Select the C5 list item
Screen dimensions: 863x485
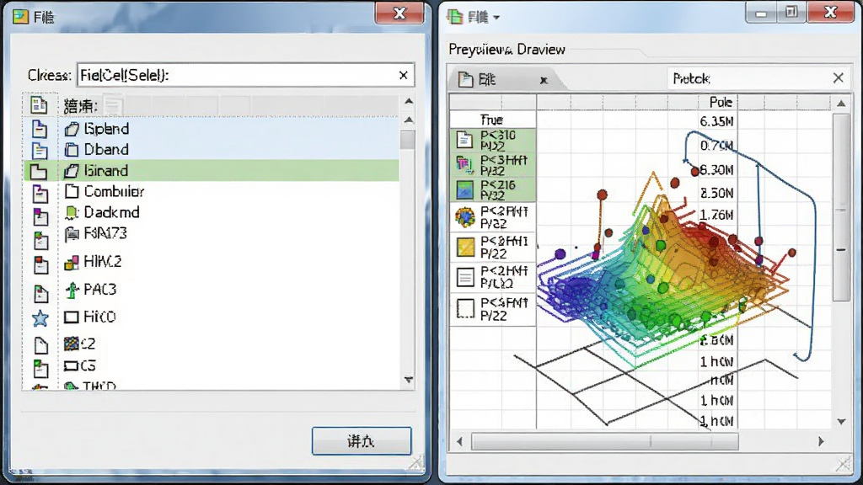click(x=228, y=365)
